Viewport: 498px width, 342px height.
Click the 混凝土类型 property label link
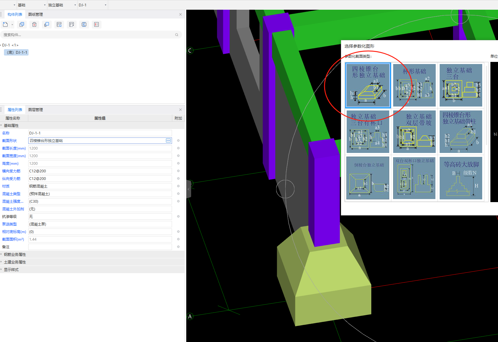tap(11, 194)
